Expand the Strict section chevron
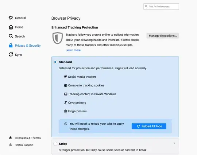 click(x=174, y=143)
